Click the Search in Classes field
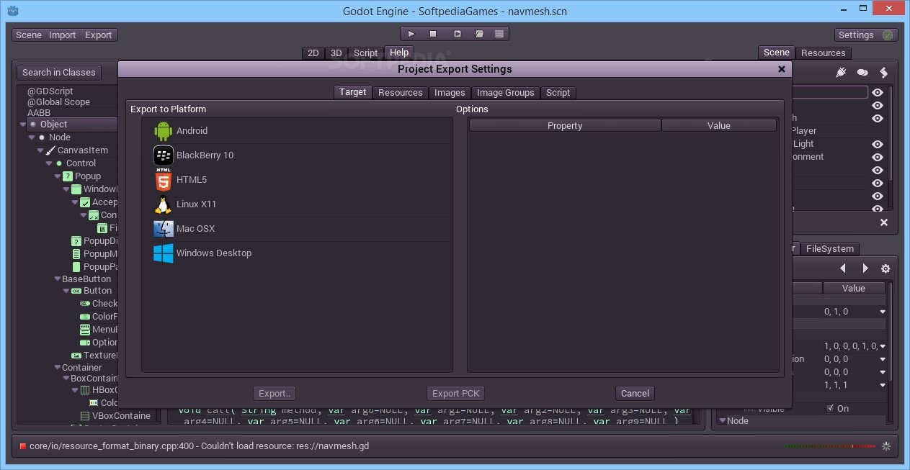The image size is (910, 470). (58, 72)
